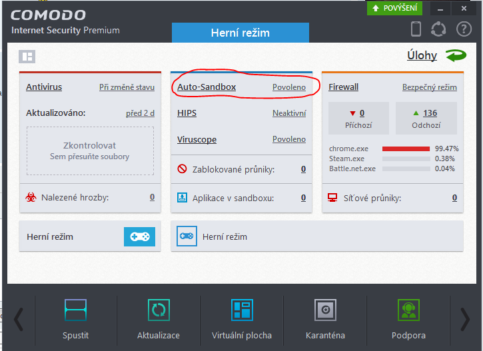Go to previous tasks with left chevron
Viewport: 483px width, 351px height.
[x=19, y=319]
